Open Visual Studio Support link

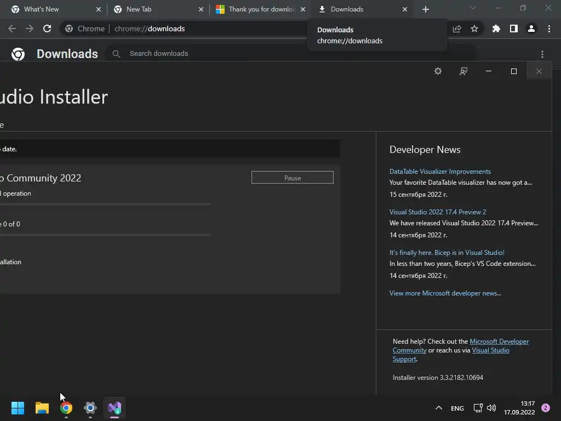(x=490, y=350)
